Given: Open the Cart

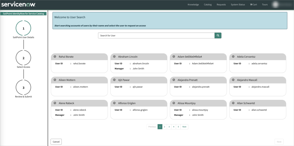Looking at the screenshot, I should tap(253, 5).
